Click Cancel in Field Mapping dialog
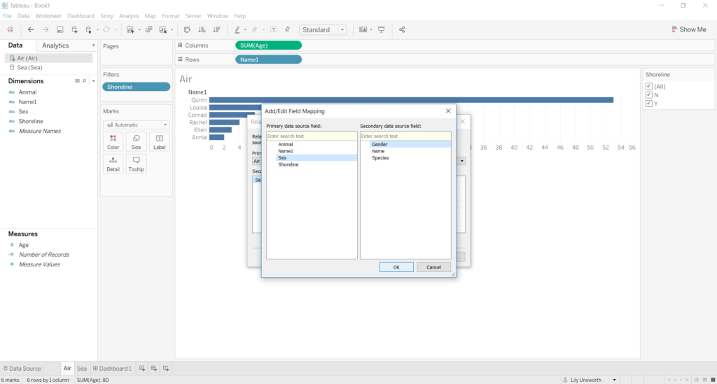 433,267
